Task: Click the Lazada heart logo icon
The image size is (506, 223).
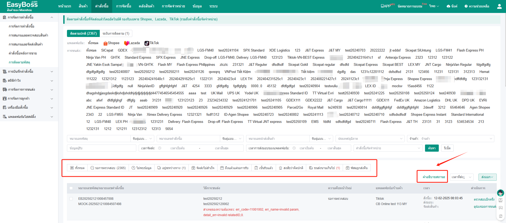Action: [126, 43]
